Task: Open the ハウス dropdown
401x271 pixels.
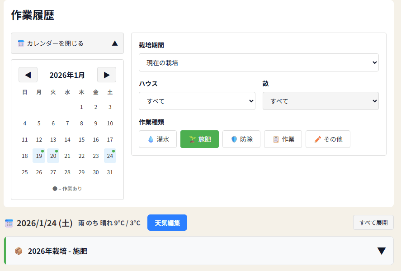Action: click(197, 101)
